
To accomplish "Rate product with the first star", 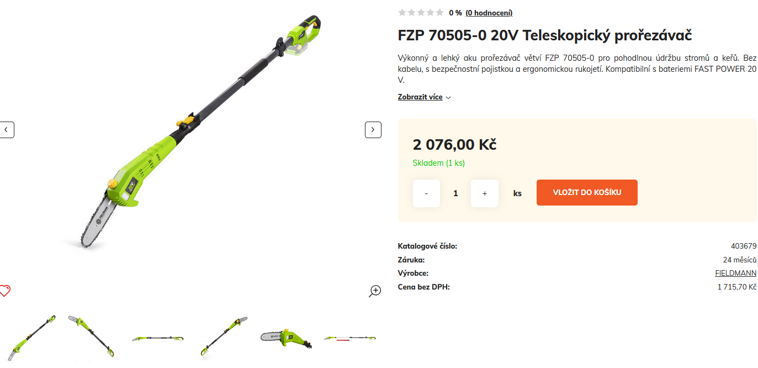I will (402, 13).
